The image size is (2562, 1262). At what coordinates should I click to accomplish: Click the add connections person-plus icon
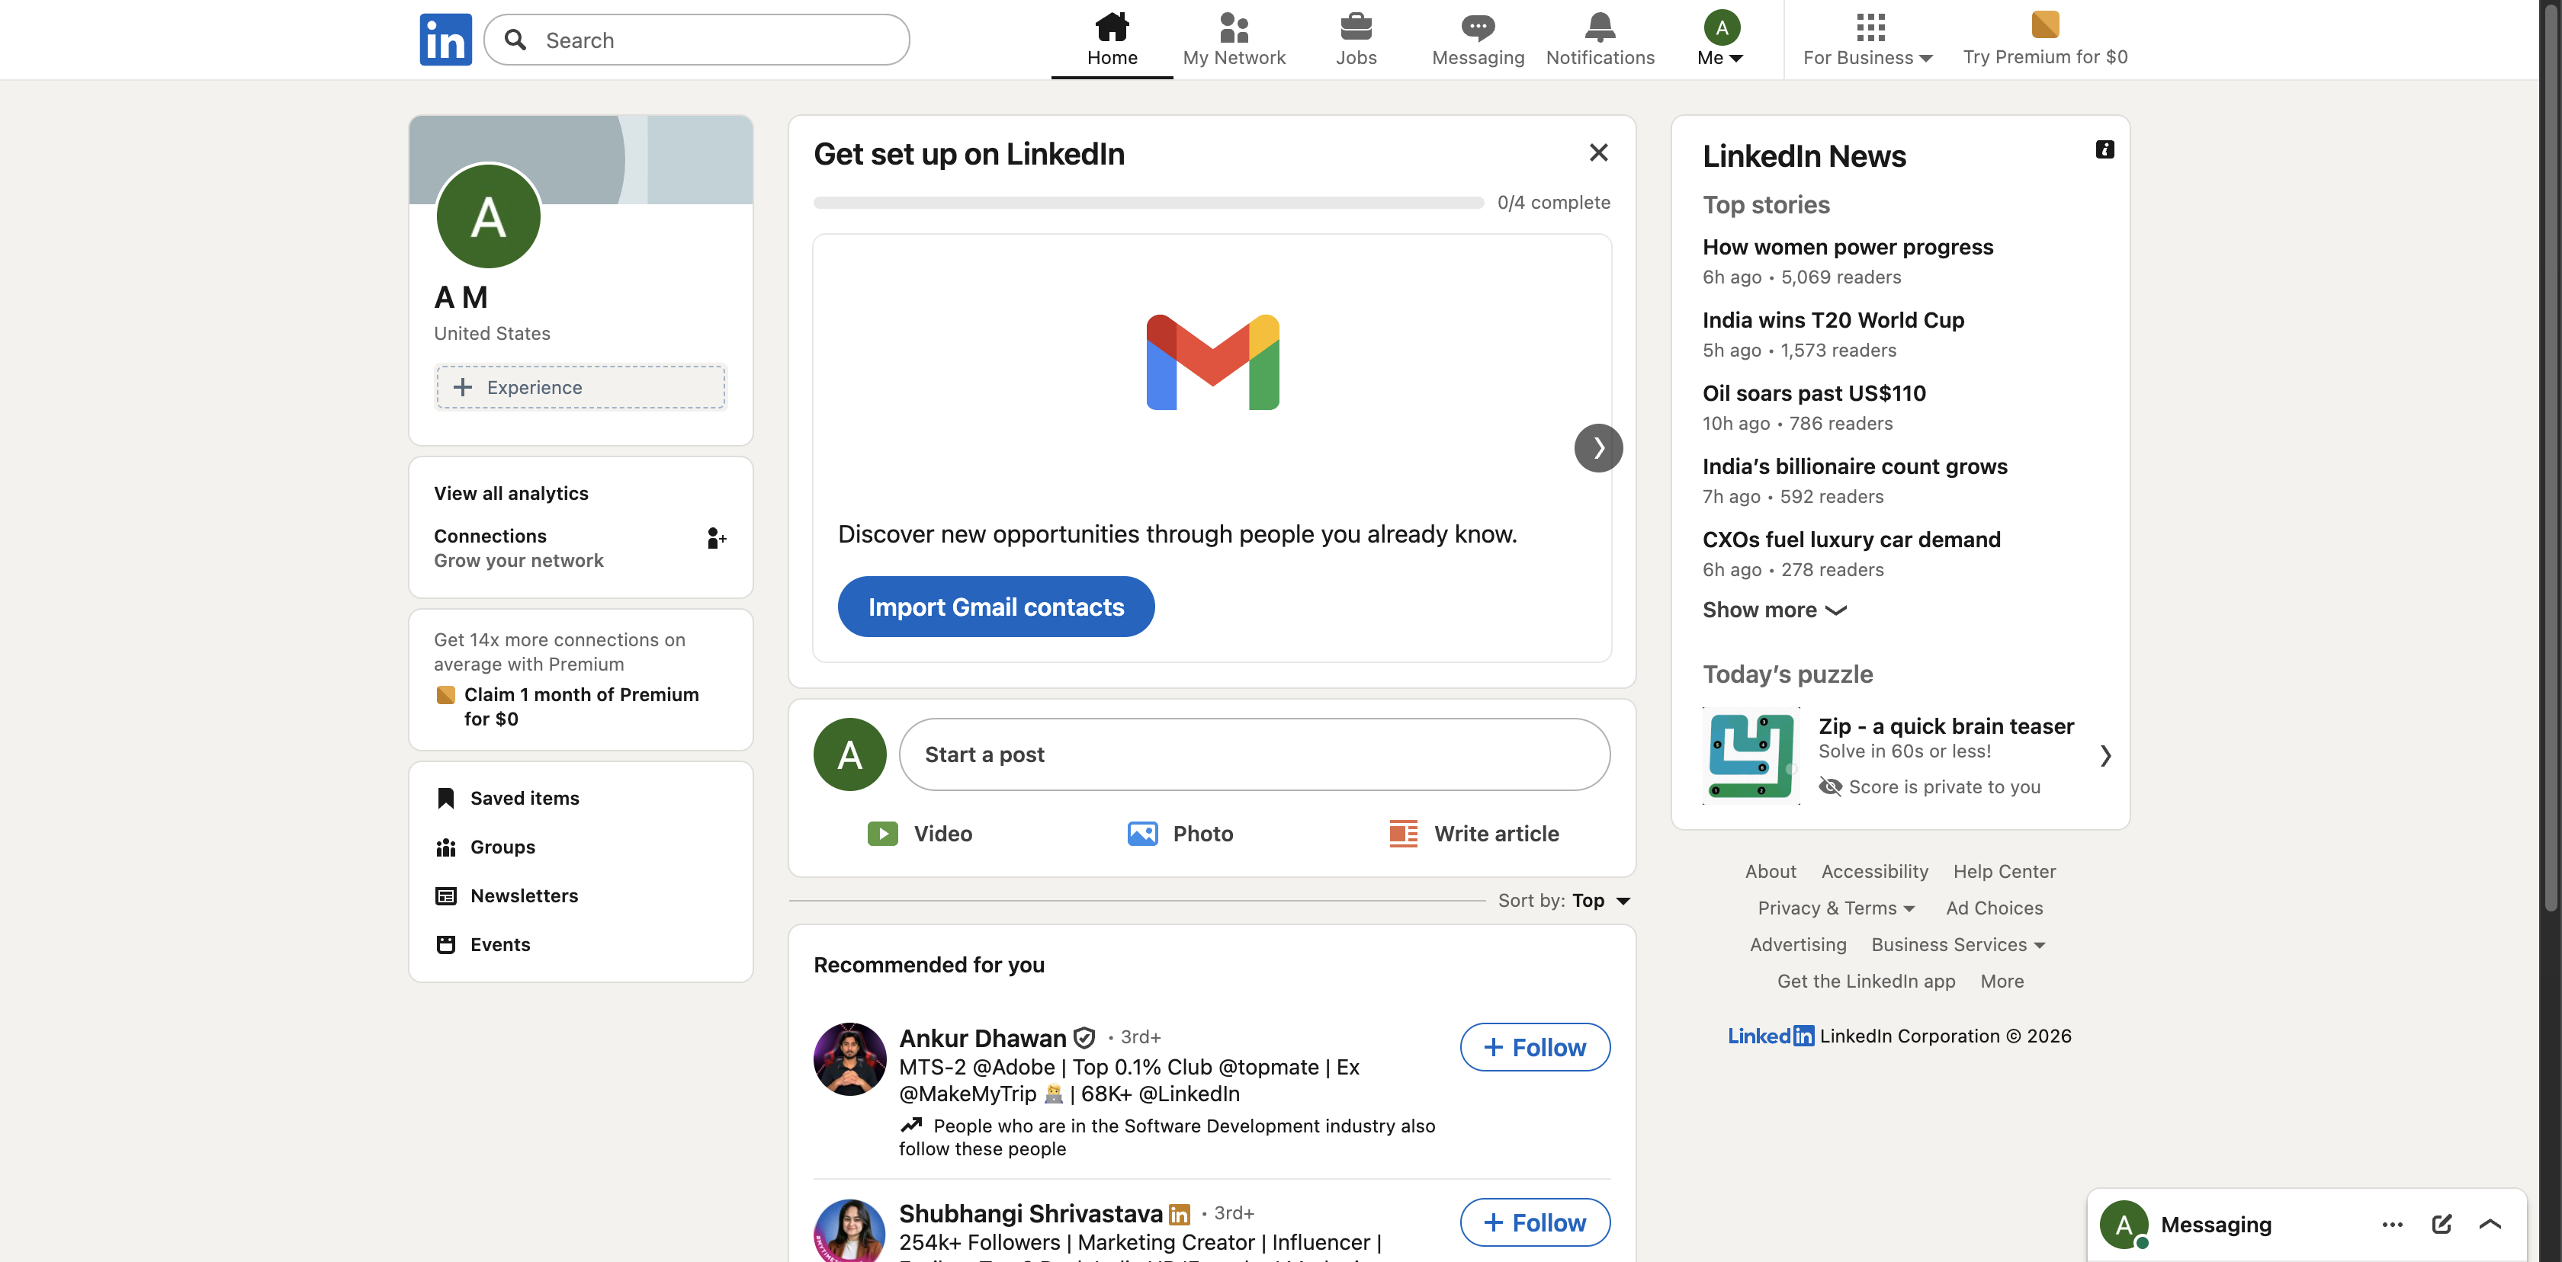tap(716, 539)
